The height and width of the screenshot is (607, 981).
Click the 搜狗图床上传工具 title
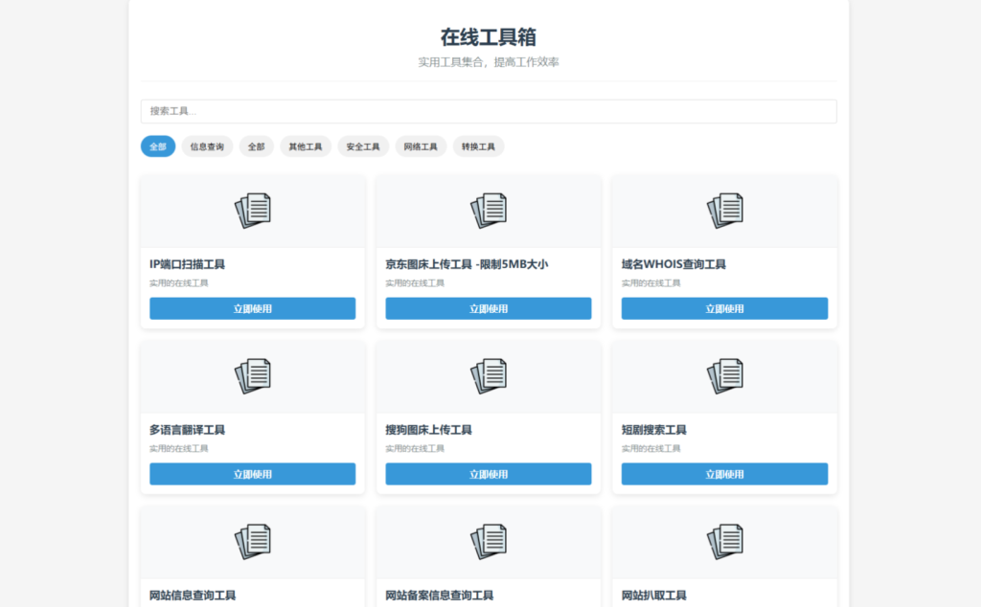[x=428, y=430]
